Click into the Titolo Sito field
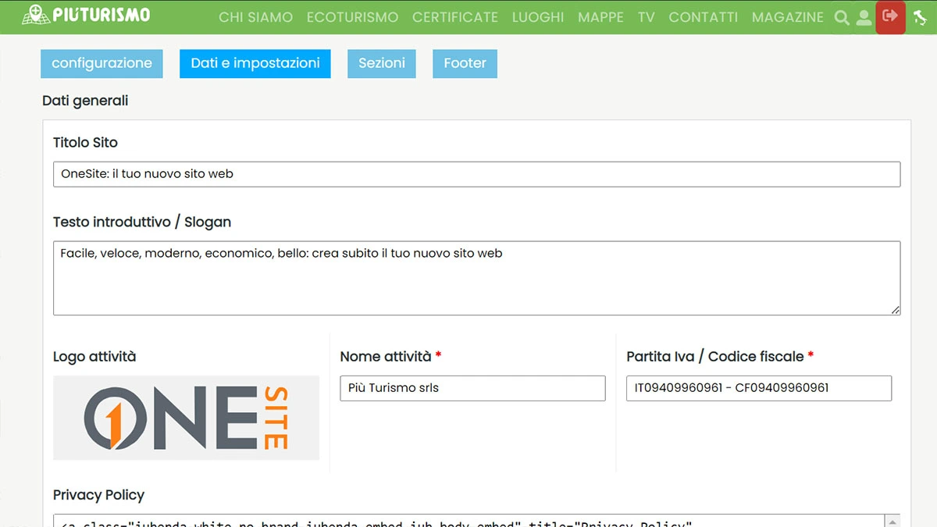 (x=476, y=174)
